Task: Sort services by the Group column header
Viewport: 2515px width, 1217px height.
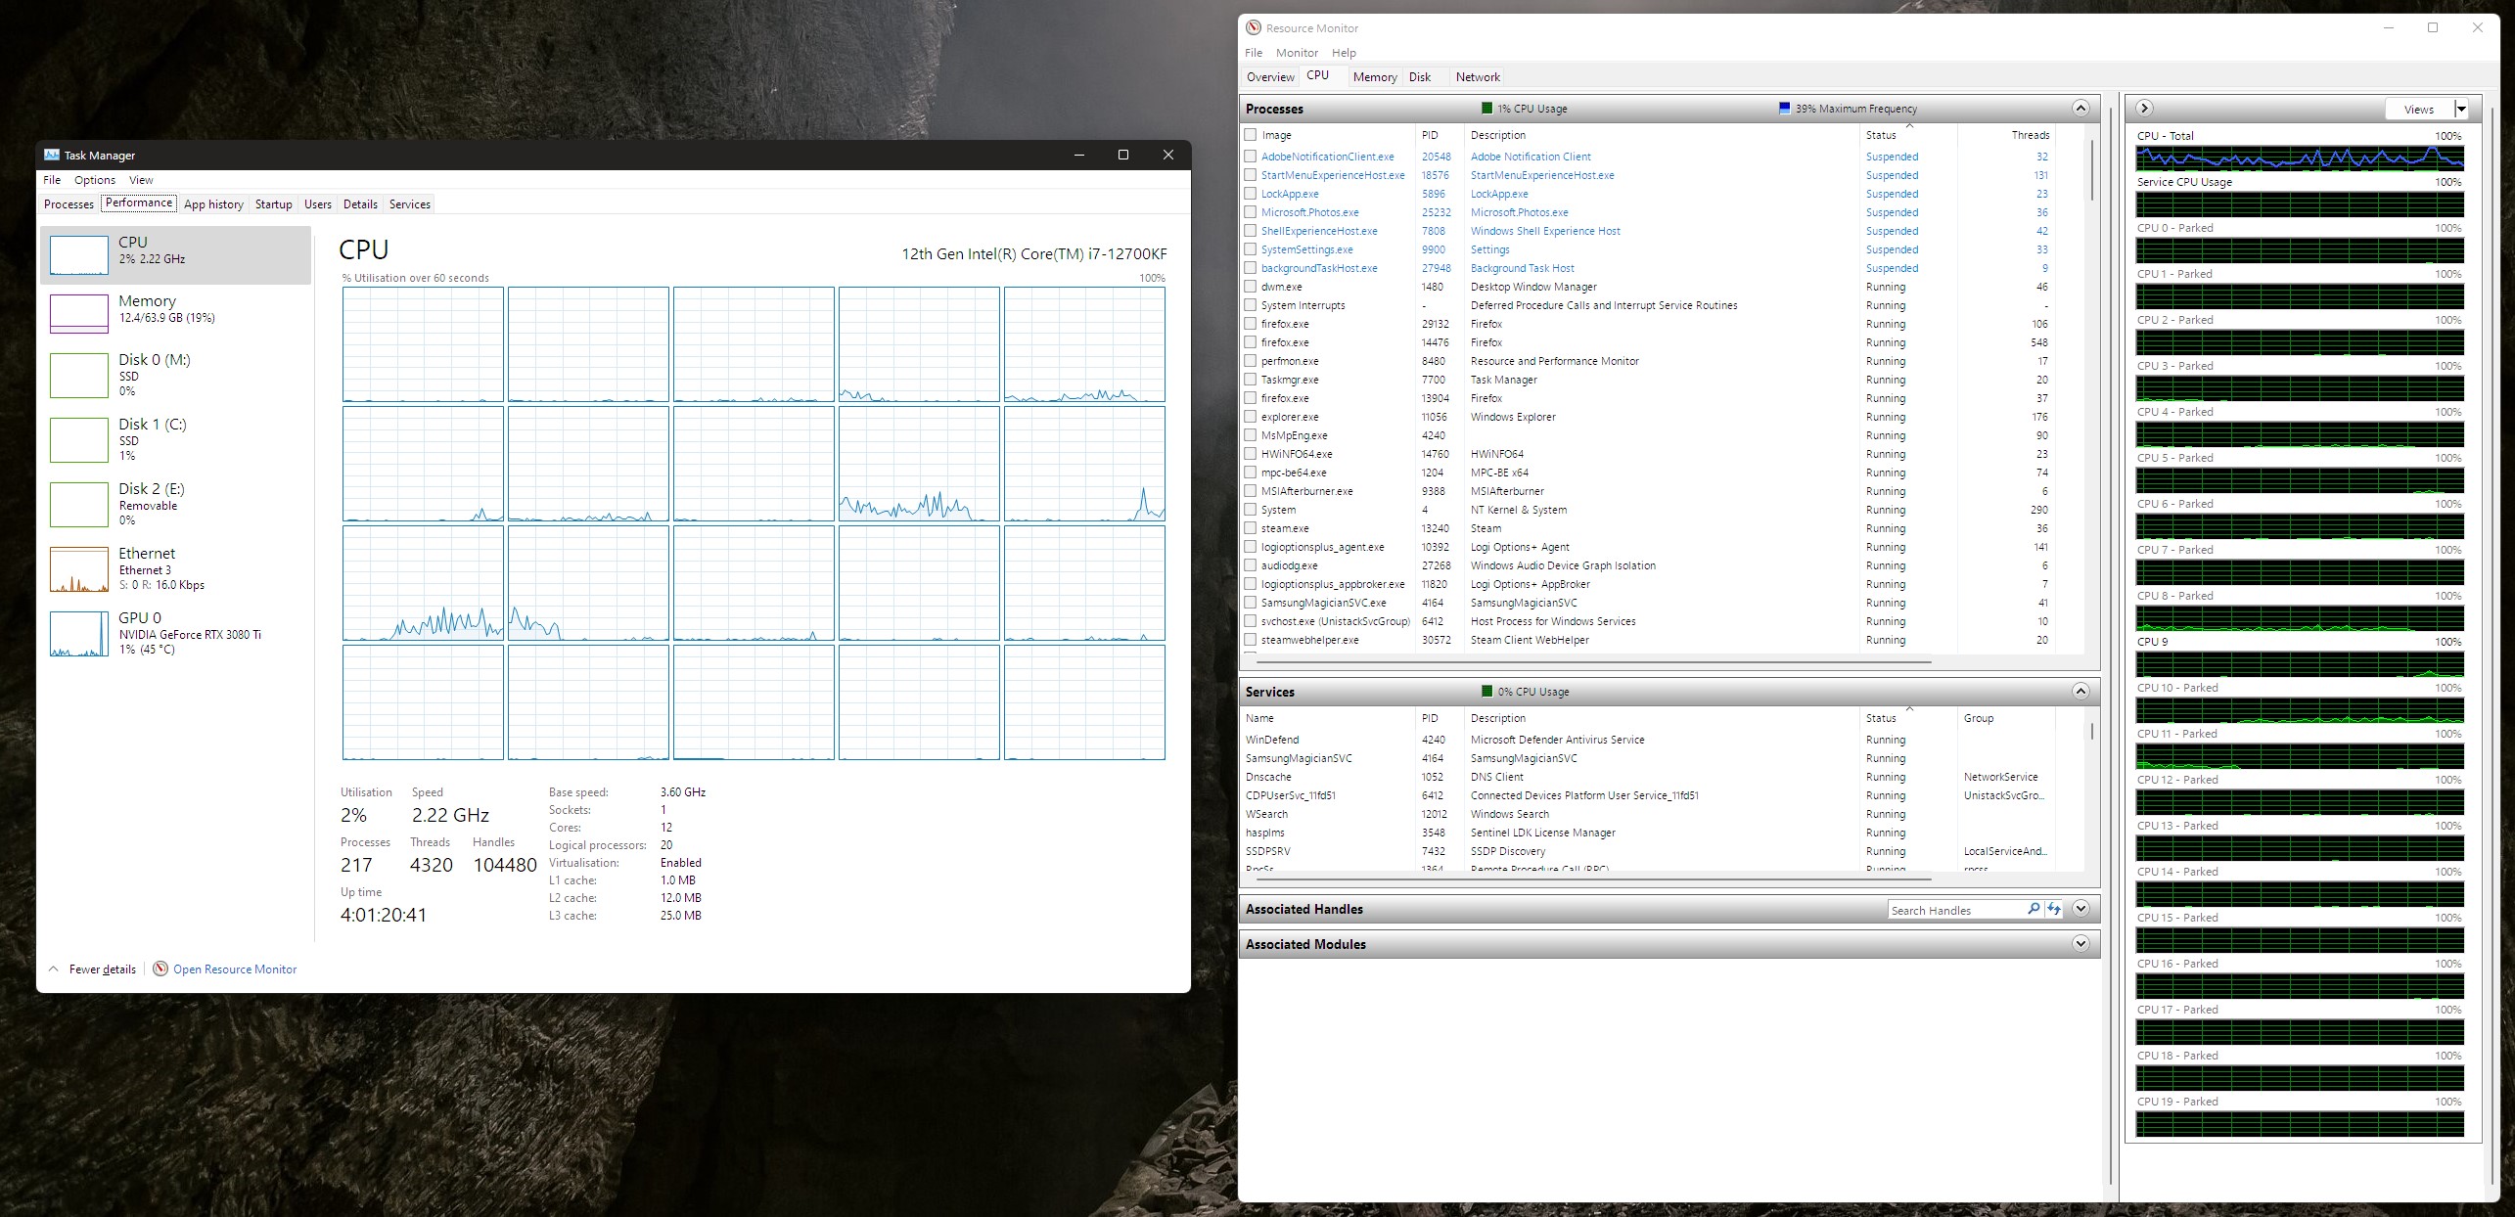Action: tap(2006, 718)
